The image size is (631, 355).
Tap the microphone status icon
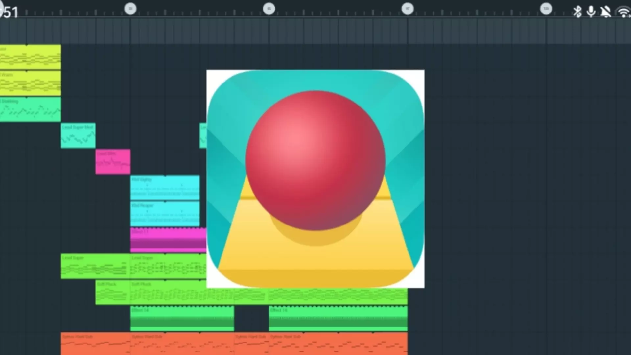click(591, 12)
